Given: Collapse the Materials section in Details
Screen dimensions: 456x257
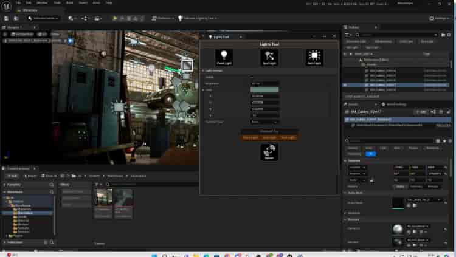Looking at the screenshot, I should [x=345, y=219].
